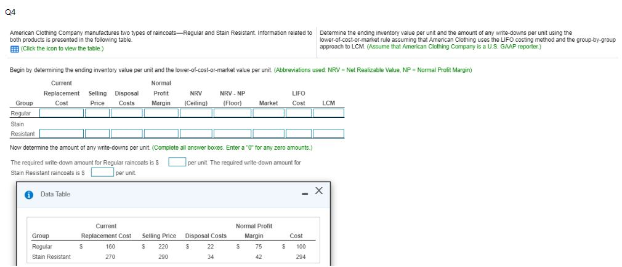This screenshot has width=622, height=267.
Task: Select Regular raincoats write-down amount box
Action: click(177, 162)
